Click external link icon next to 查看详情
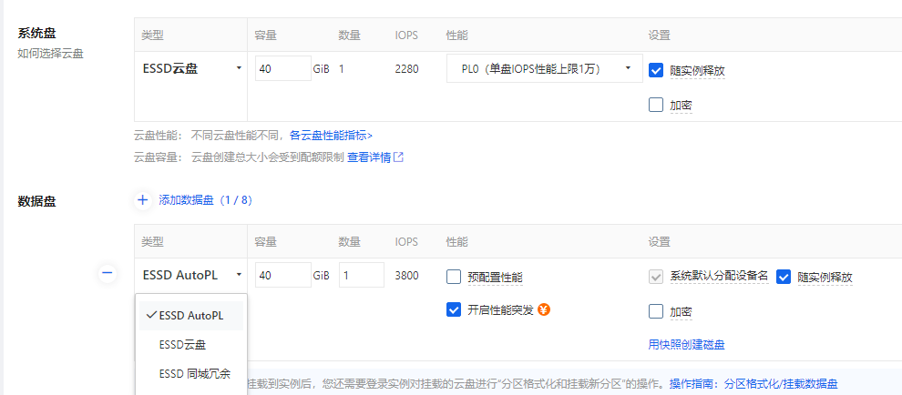Screen dimensions: 902x395 click(398, 157)
